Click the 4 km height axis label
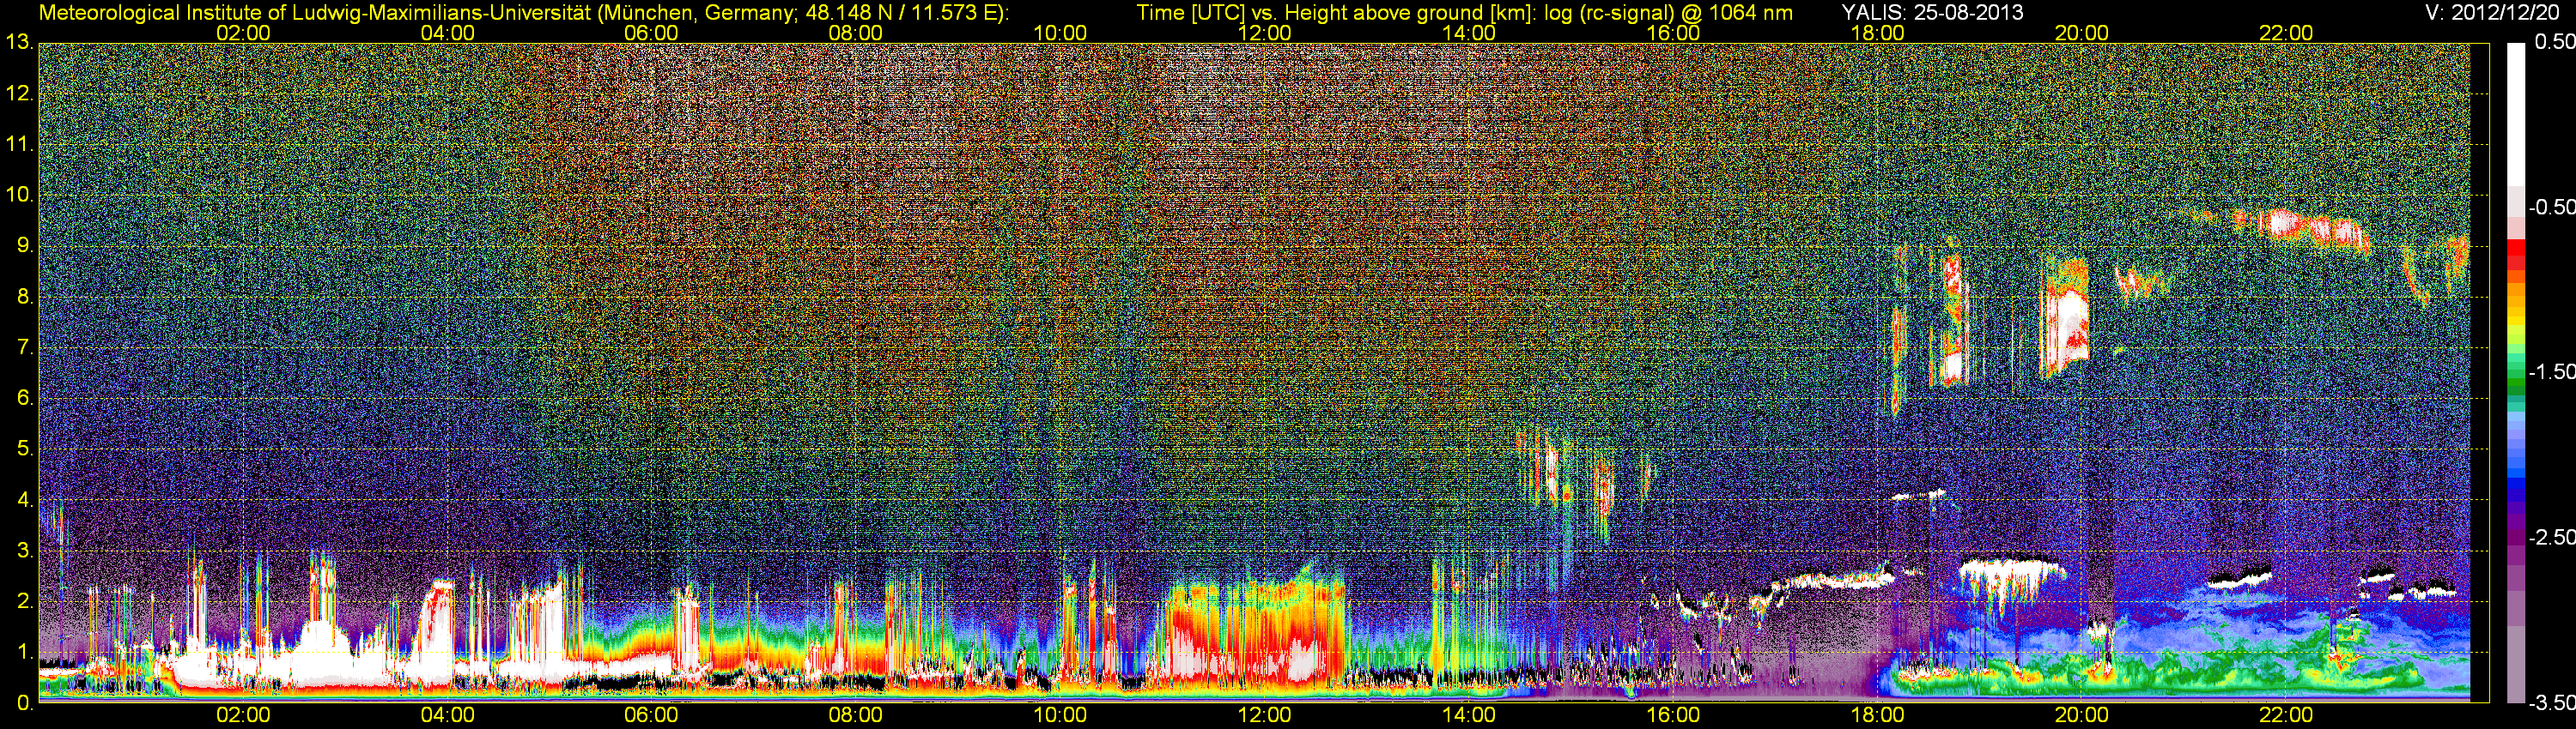The image size is (2576, 729). (x=25, y=499)
